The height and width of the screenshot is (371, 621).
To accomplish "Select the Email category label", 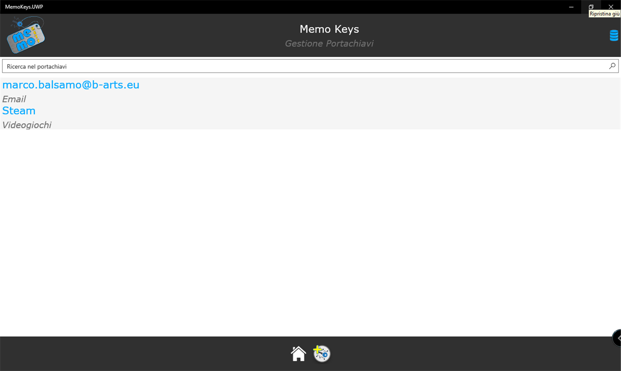I will pos(14,99).
